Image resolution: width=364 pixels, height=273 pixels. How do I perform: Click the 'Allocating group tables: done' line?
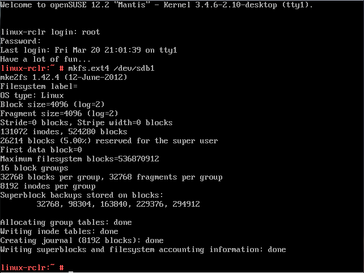66,222
